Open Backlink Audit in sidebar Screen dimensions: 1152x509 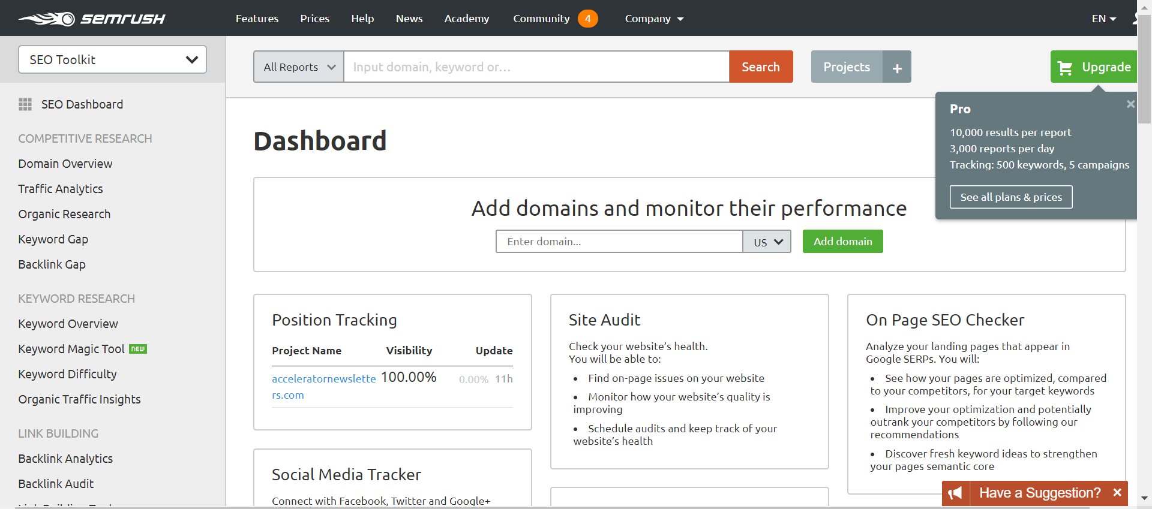click(56, 484)
